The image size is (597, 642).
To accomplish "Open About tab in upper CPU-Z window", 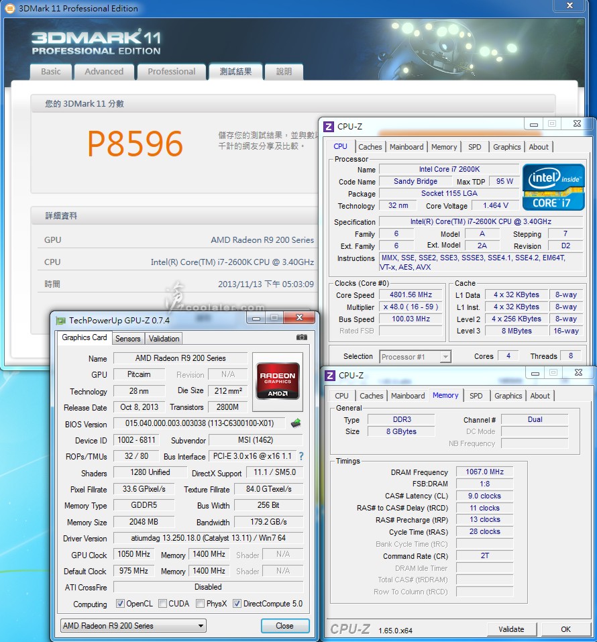I will point(539,147).
